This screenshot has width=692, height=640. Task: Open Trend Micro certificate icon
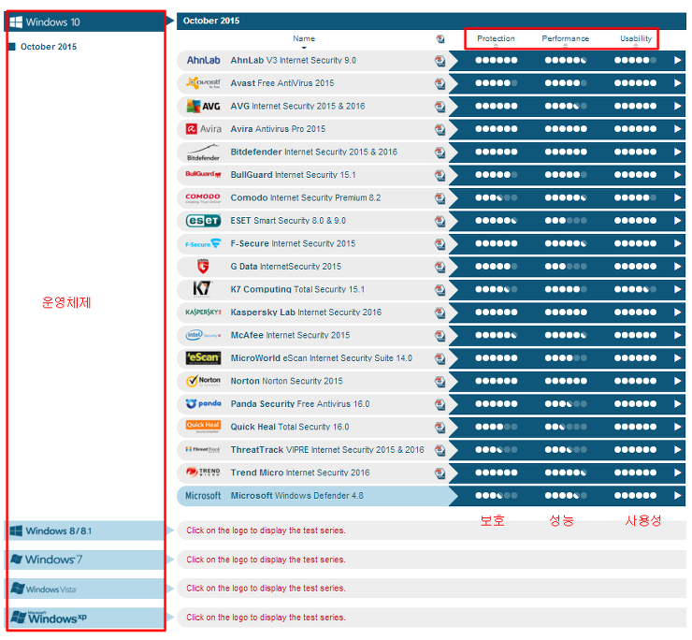click(x=440, y=473)
